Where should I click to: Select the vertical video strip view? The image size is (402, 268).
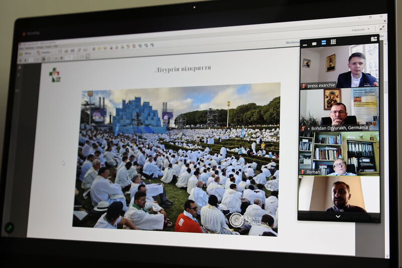(x=325, y=42)
